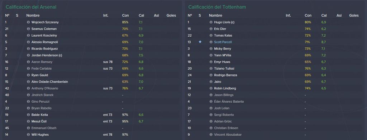Viewport: 367px width, 140px height.
Task: Open info icon next to Mesut Özil
Action: [x=28, y=121]
